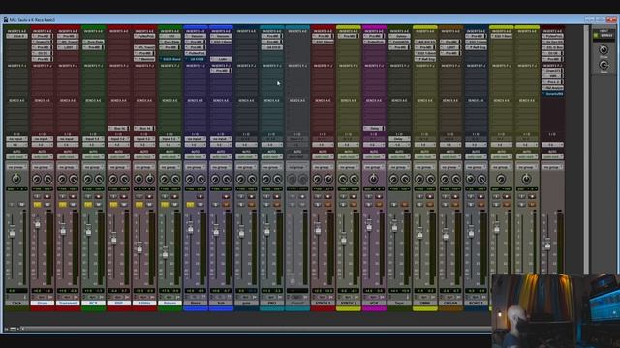Click the BONG 1 track right pan knob

click(481, 179)
